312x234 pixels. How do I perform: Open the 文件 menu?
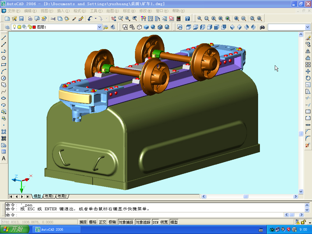14,11
